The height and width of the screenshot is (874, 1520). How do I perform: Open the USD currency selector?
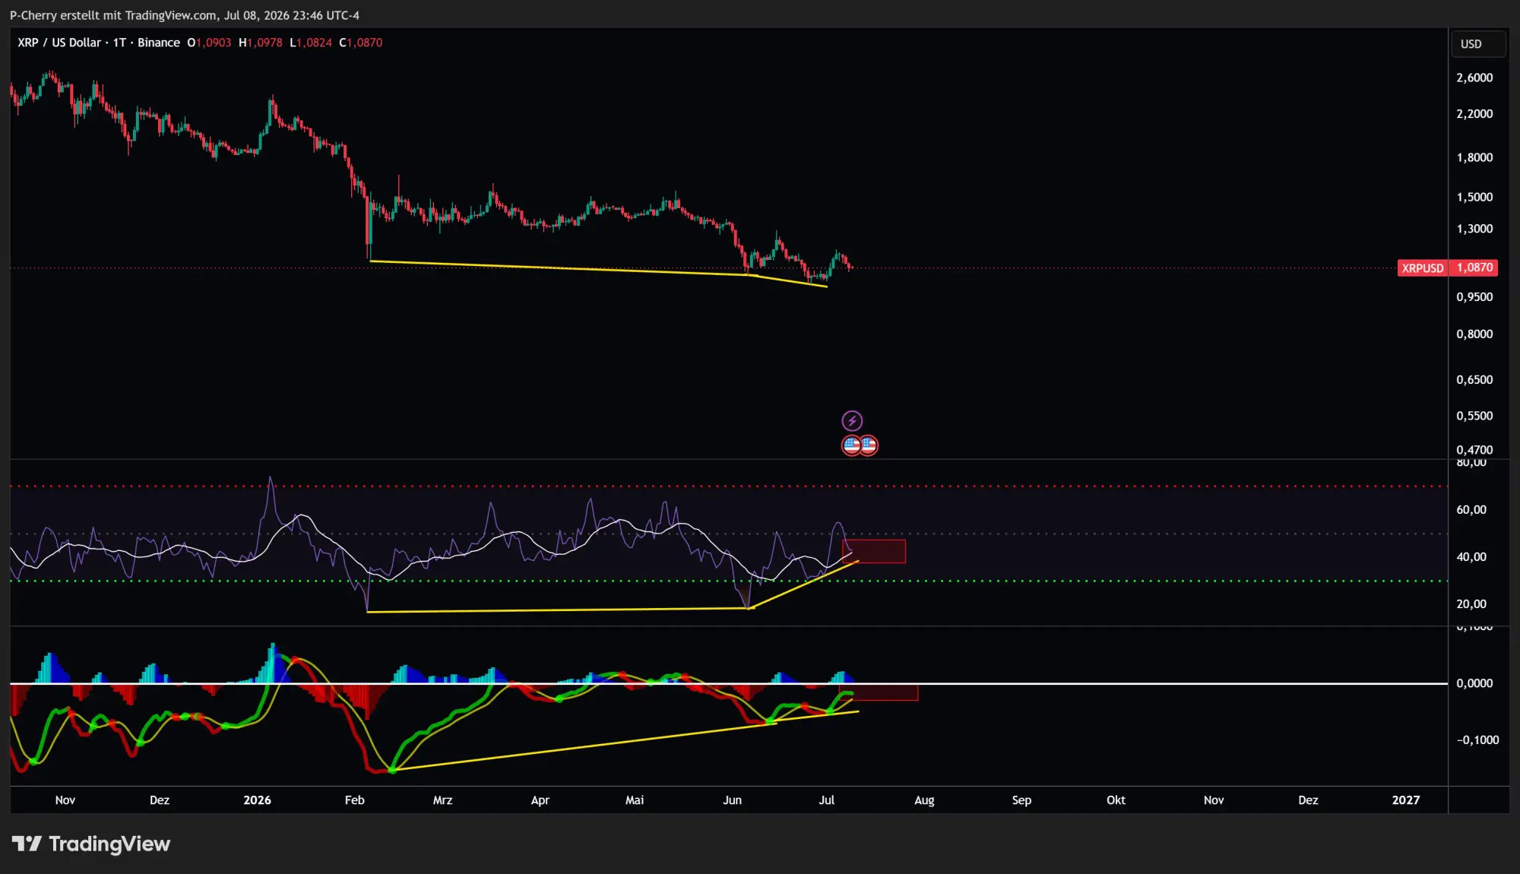(x=1477, y=44)
